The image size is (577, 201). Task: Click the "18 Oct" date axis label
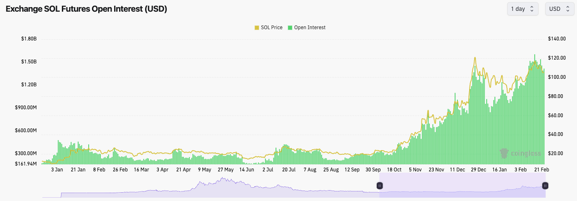[394, 170]
